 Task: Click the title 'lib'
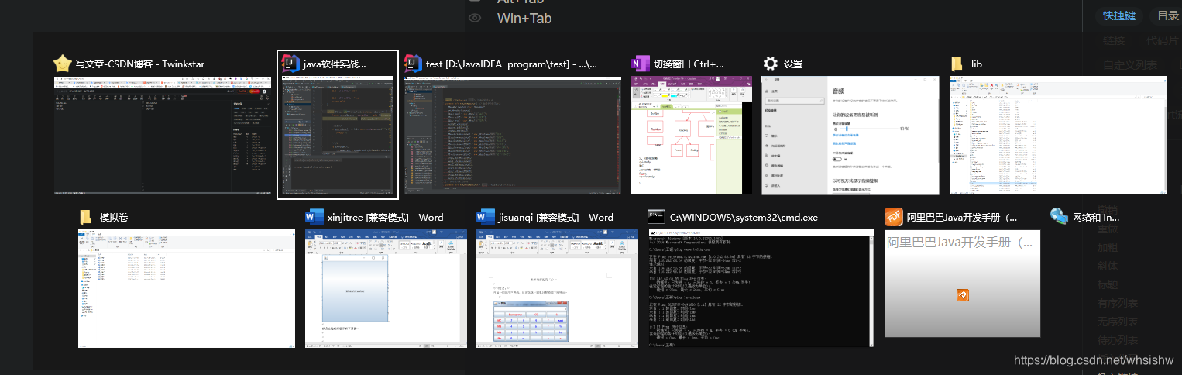[x=976, y=64]
